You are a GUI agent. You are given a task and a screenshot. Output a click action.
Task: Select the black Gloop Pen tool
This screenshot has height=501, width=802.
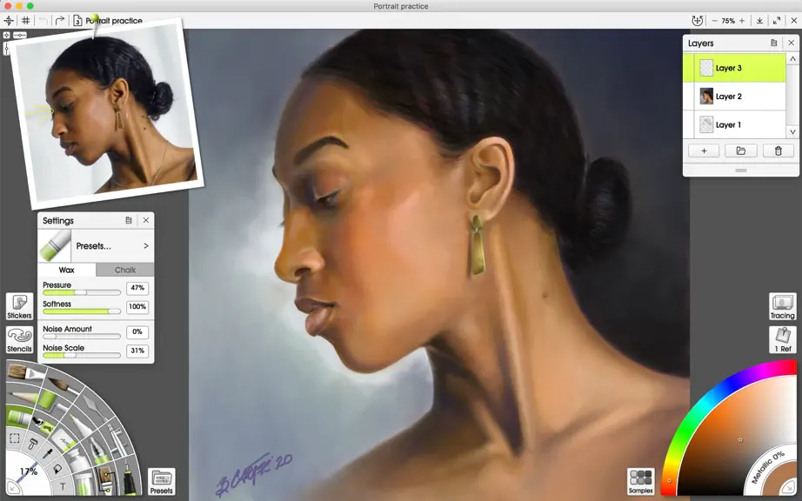pos(129,476)
